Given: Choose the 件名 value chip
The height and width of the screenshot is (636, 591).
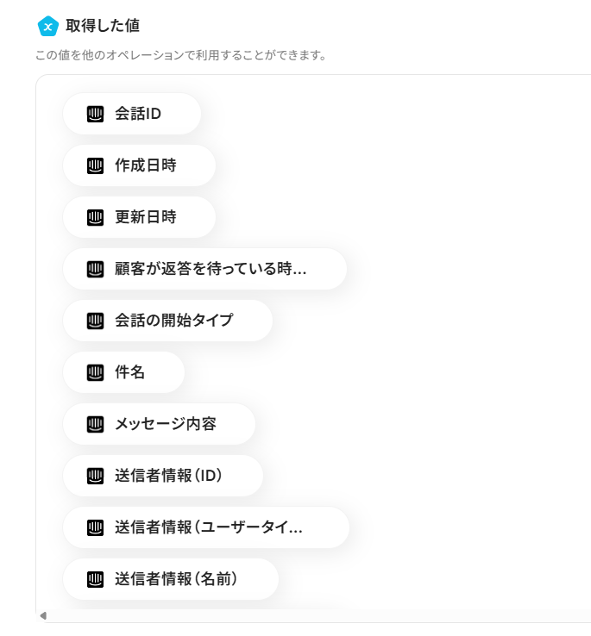Looking at the screenshot, I should [129, 372].
